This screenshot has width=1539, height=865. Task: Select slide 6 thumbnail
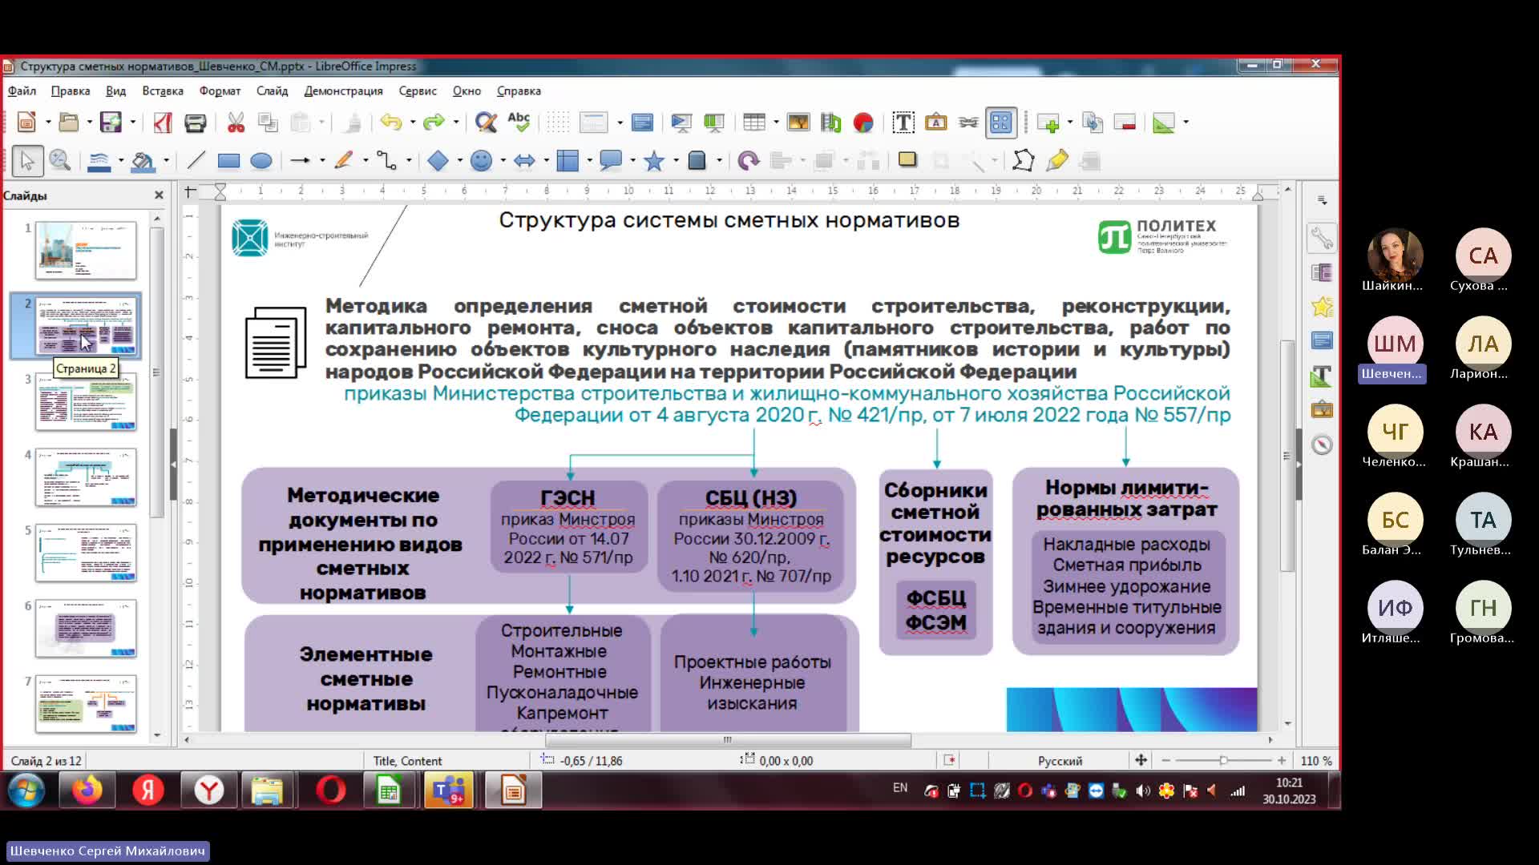86,629
